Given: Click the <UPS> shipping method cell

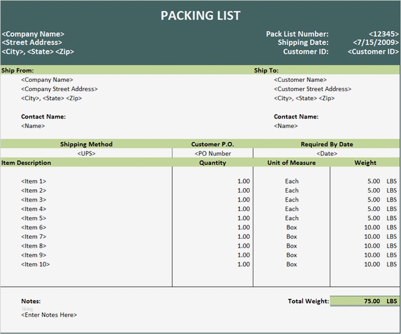Looking at the screenshot, I should coord(86,154).
